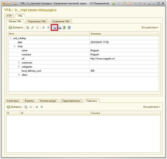Click the favorites star icon in title bar

coord(15,4)
